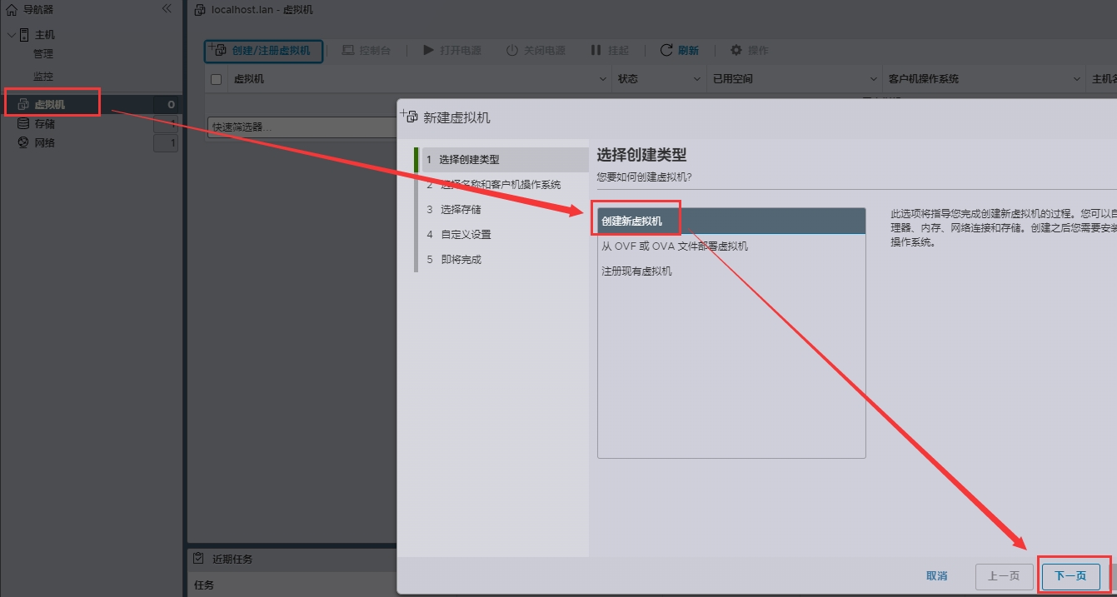Viewport: 1117px width, 597px height.
Task: Select Storage (存储) in the navigator
Action: (44, 124)
